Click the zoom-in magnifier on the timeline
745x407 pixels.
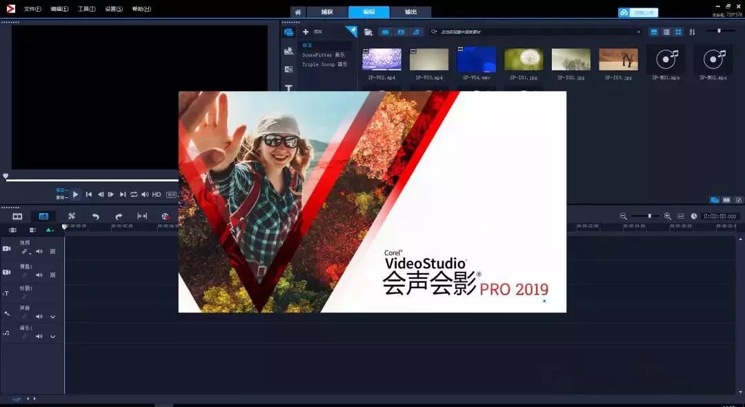click(667, 216)
